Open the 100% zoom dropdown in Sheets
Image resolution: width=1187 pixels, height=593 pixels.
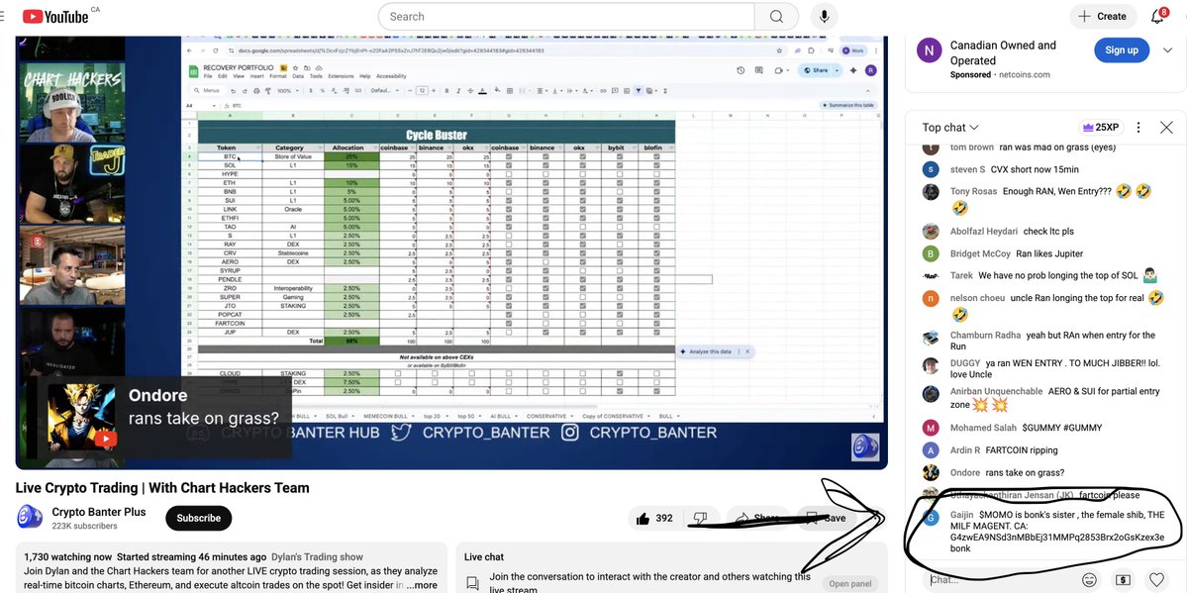click(286, 91)
